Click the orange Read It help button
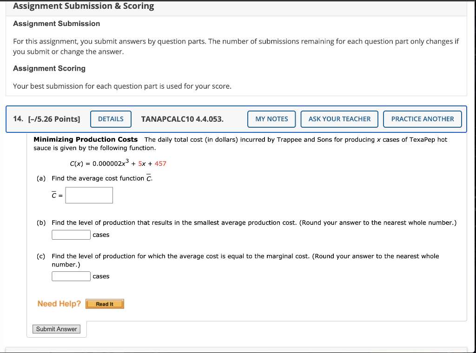This screenshot has width=476, height=353. tap(105, 304)
